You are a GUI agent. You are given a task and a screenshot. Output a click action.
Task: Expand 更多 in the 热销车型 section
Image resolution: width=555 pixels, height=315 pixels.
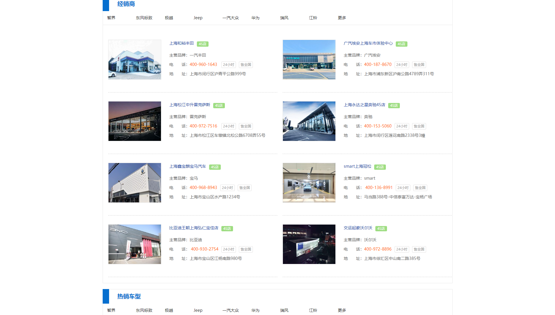click(342, 310)
